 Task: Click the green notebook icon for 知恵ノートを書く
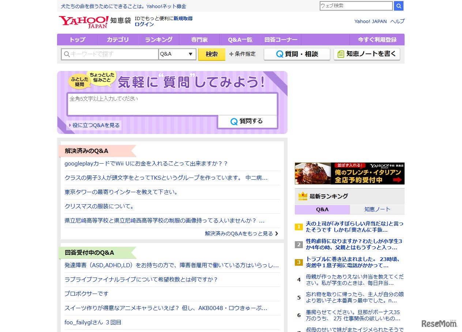[x=342, y=54]
